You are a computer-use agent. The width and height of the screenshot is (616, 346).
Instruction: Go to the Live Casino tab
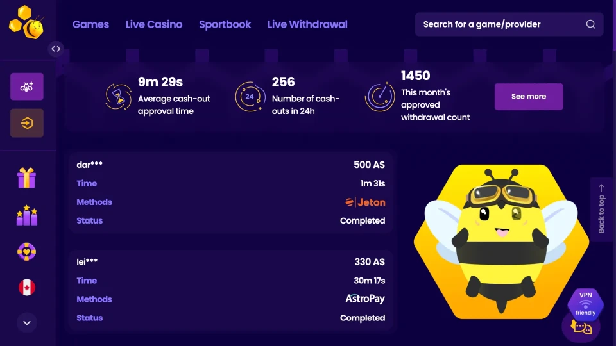pos(154,24)
